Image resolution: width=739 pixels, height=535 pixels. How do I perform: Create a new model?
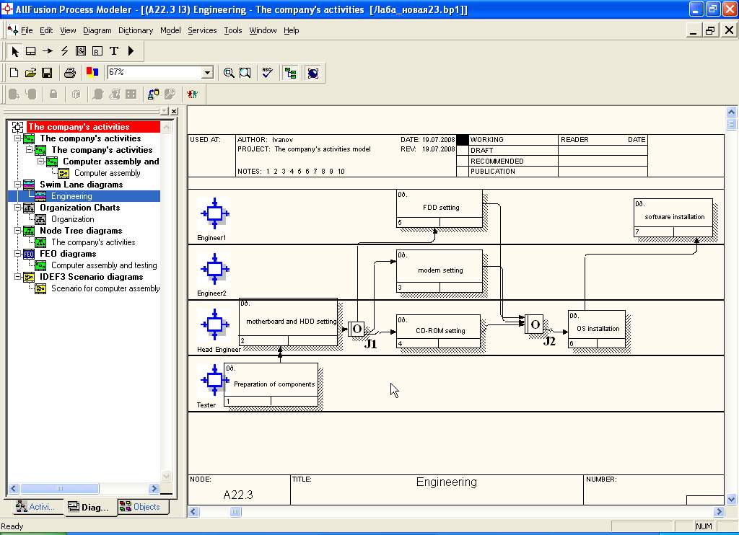14,73
